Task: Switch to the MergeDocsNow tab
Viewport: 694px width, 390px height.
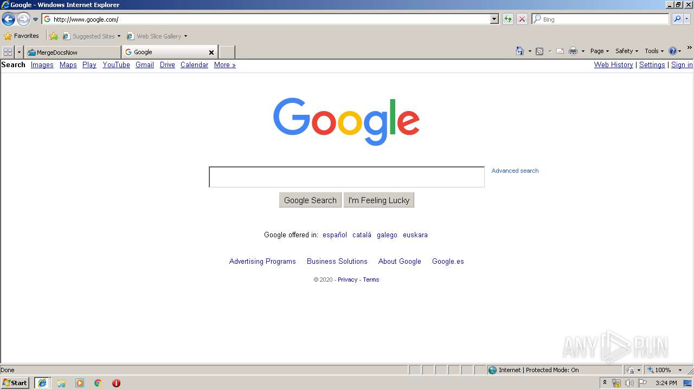Action: (x=73, y=52)
